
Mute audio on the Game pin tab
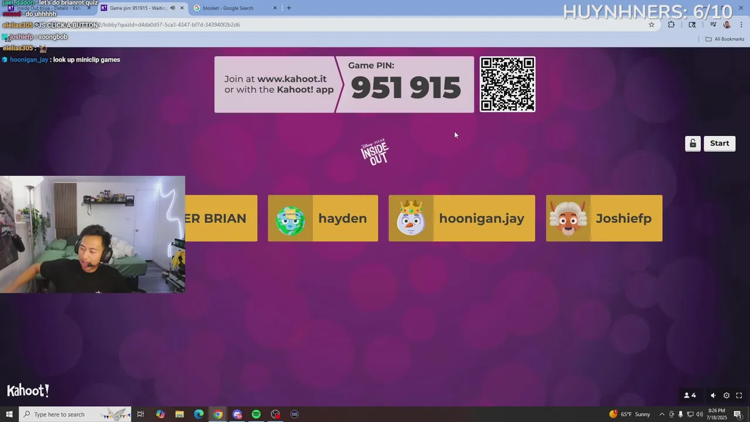click(x=172, y=8)
